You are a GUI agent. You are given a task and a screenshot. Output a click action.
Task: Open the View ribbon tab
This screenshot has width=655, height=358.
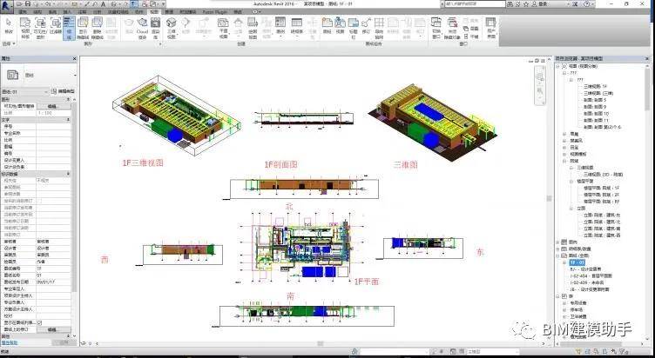pyautogui.click(x=154, y=11)
